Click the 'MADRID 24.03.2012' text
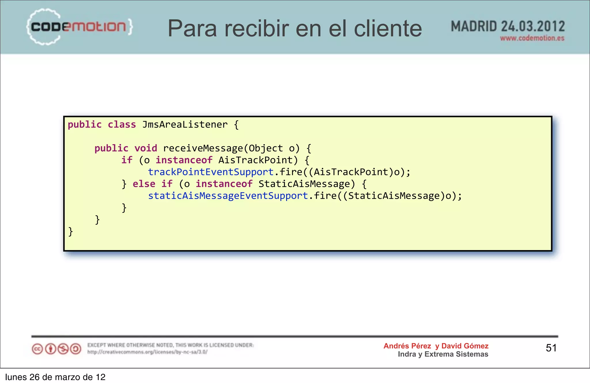Screen dimensions: 590x383 pyautogui.click(x=508, y=26)
